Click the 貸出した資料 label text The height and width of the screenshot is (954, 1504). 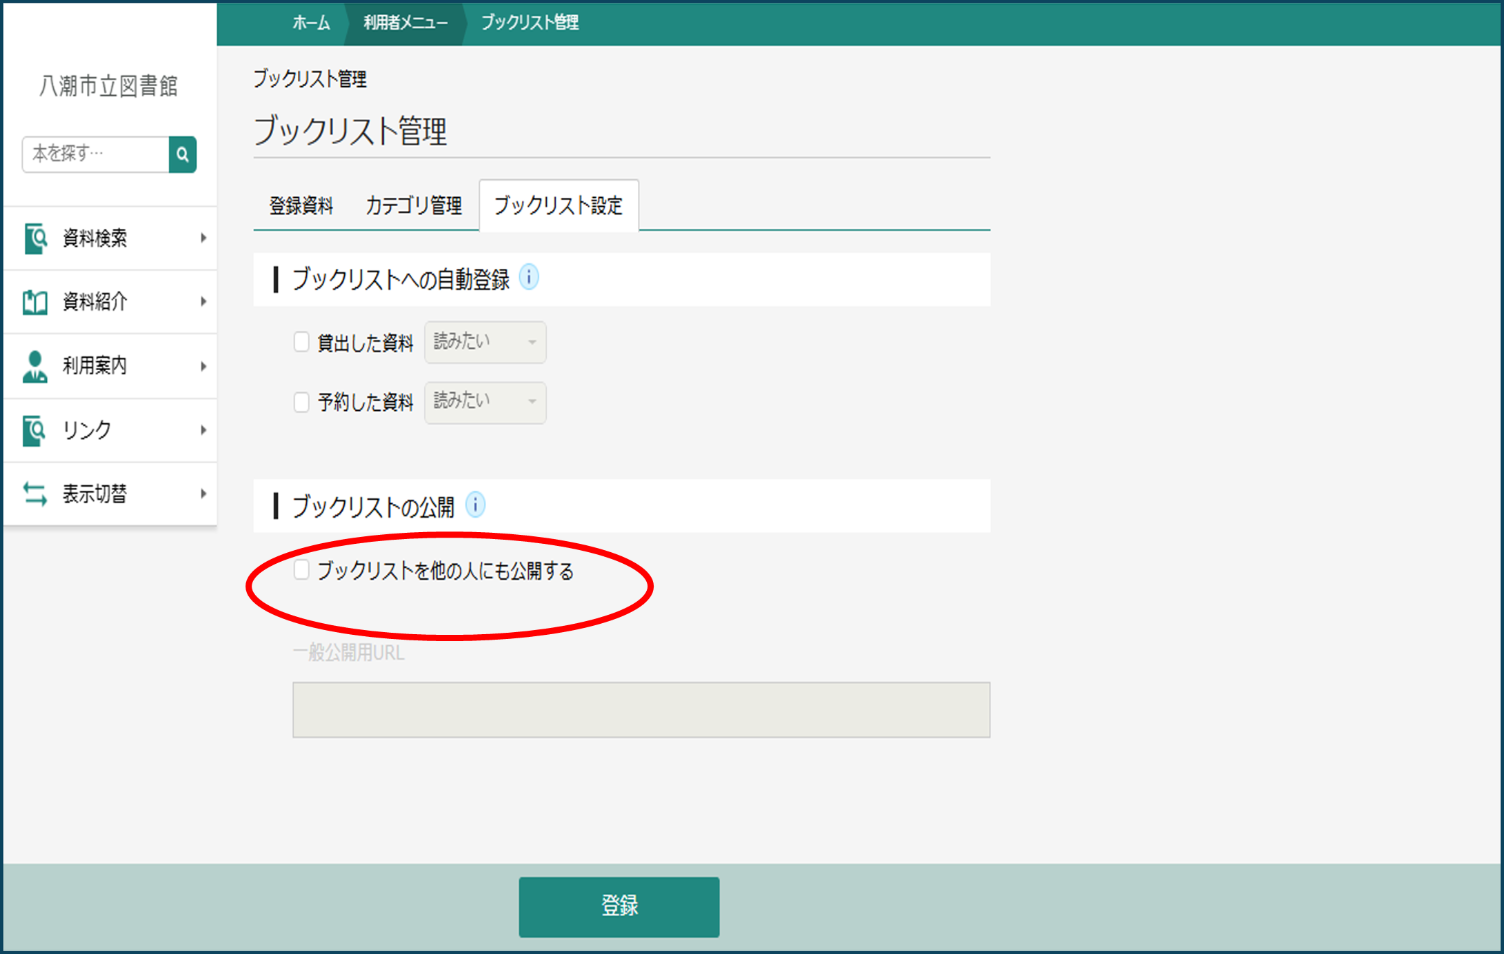pos(365,343)
